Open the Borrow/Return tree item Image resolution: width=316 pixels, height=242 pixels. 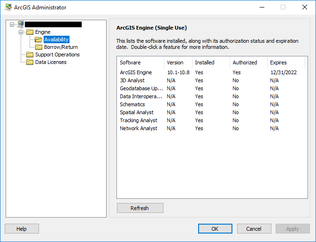click(61, 47)
